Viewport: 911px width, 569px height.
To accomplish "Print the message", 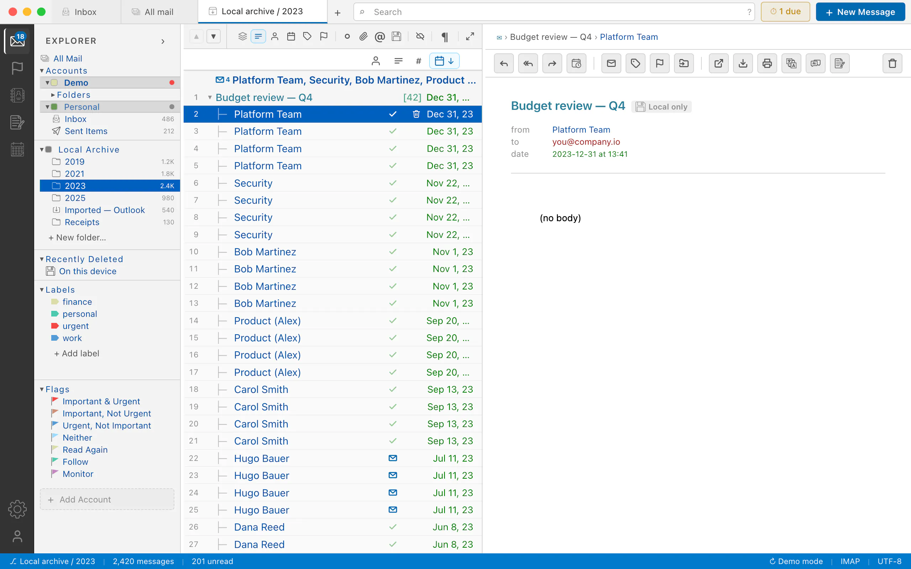I will pyautogui.click(x=767, y=63).
